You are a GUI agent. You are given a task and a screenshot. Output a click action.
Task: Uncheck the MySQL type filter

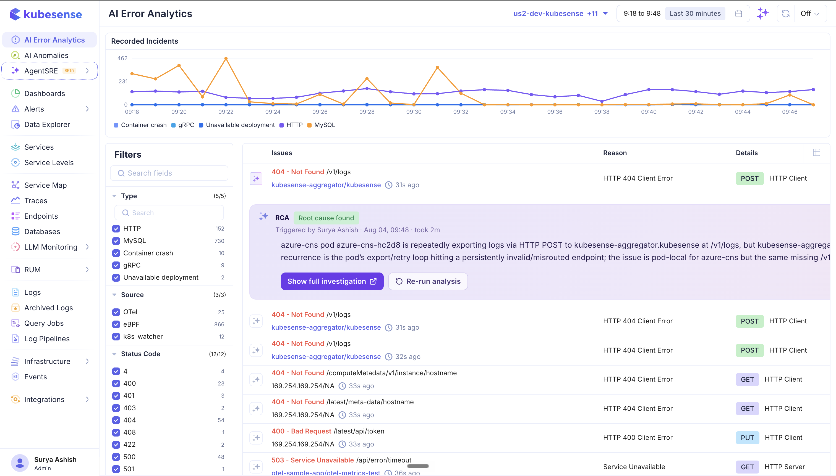tap(116, 241)
